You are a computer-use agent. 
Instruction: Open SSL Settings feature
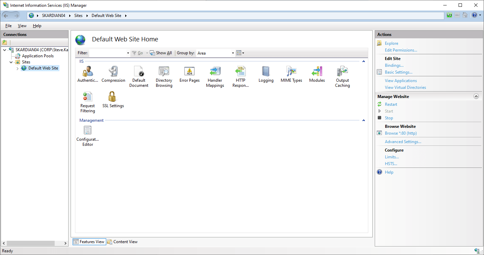(113, 100)
